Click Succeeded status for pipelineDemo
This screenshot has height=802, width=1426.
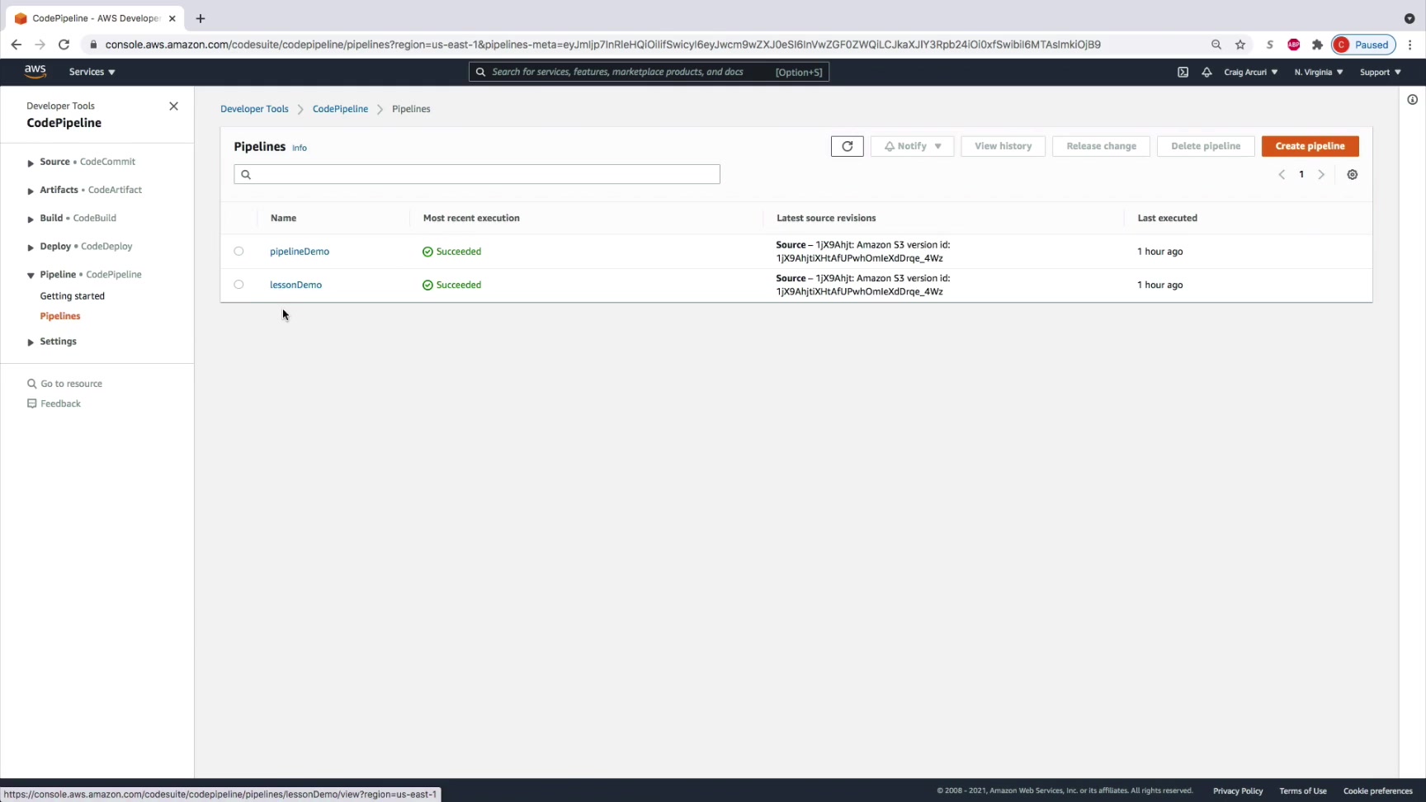click(x=451, y=252)
